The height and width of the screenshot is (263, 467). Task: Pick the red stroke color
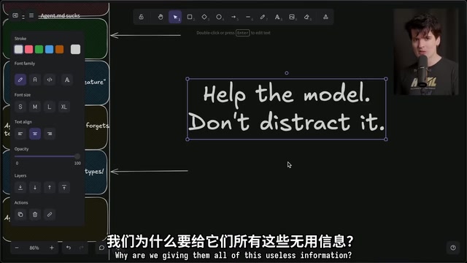[x=29, y=49]
